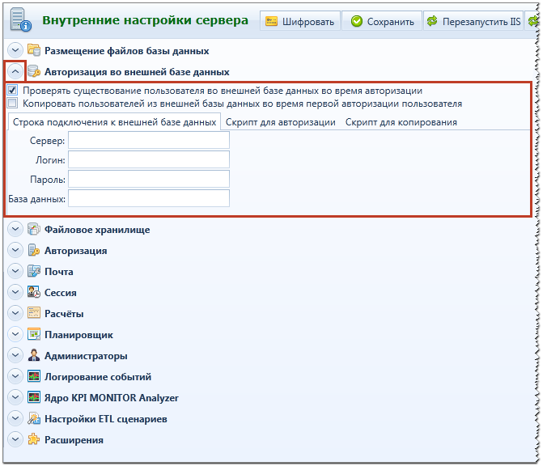Viewport: 547px width, 466px height.
Task: Expand the Планировщик section chevron
Action: (15, 334)
